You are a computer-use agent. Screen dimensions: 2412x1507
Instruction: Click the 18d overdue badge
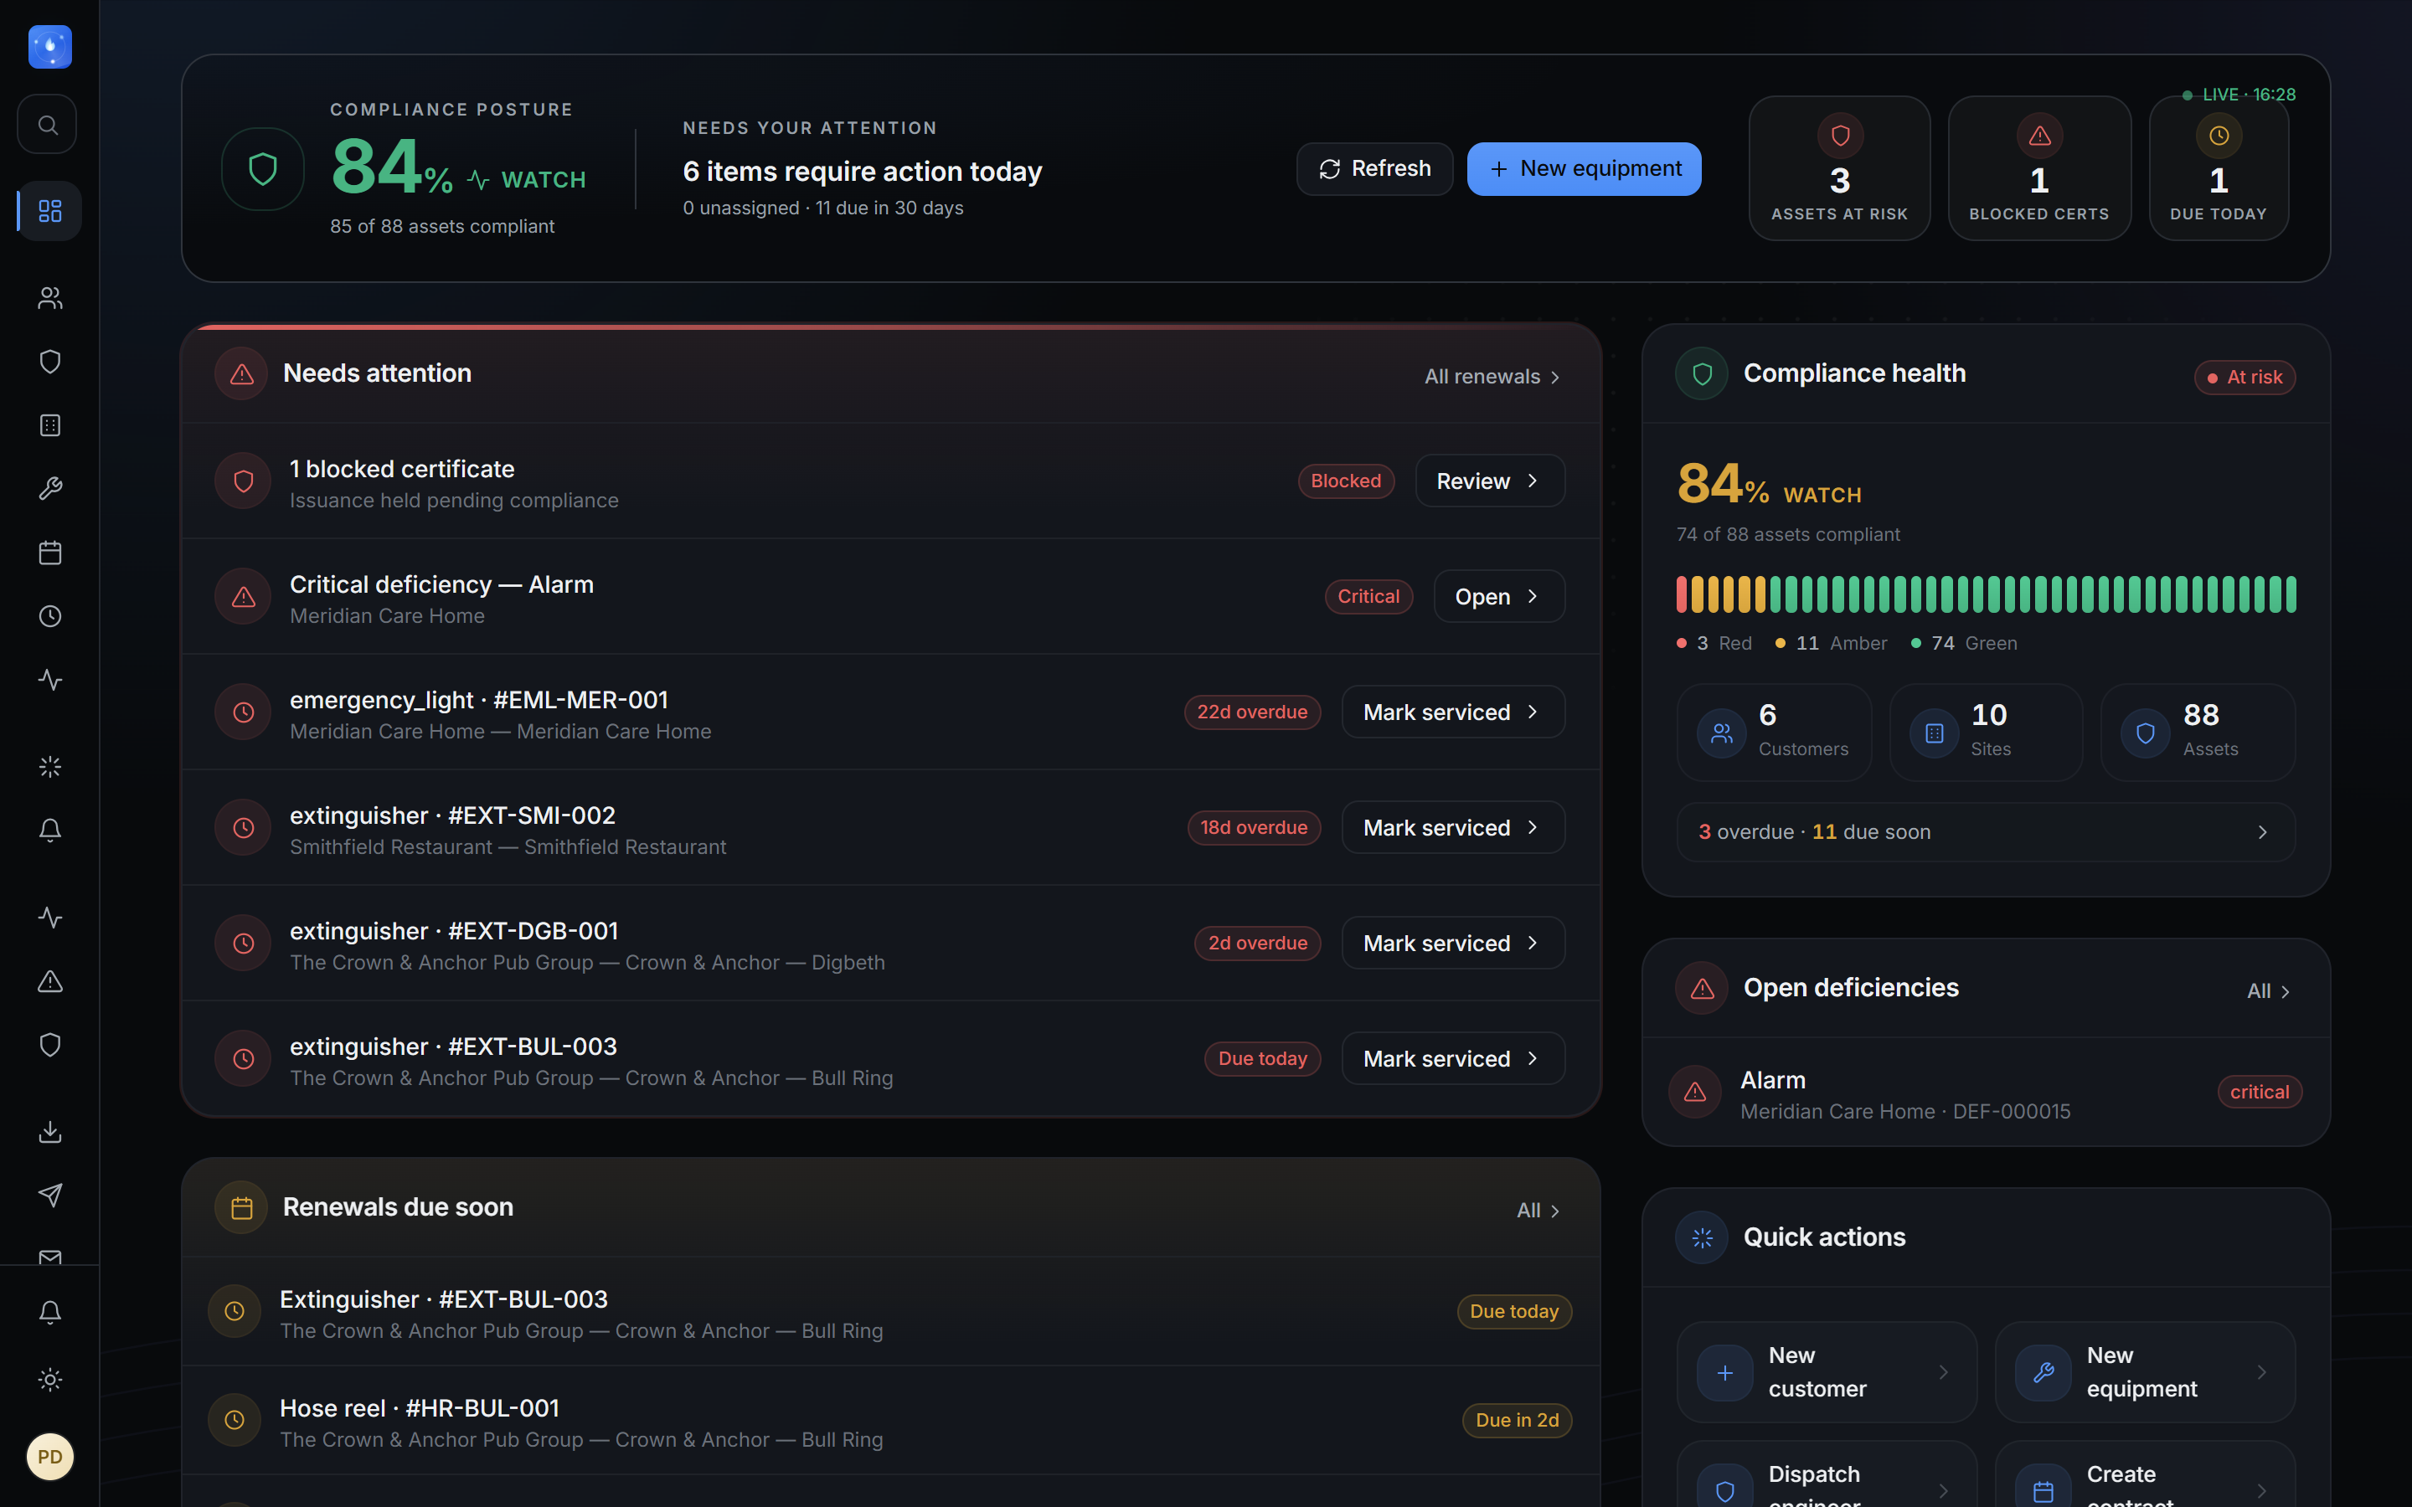(1254, 828)
